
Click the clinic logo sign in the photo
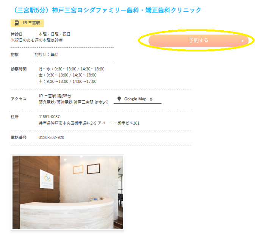click(47, 179)
